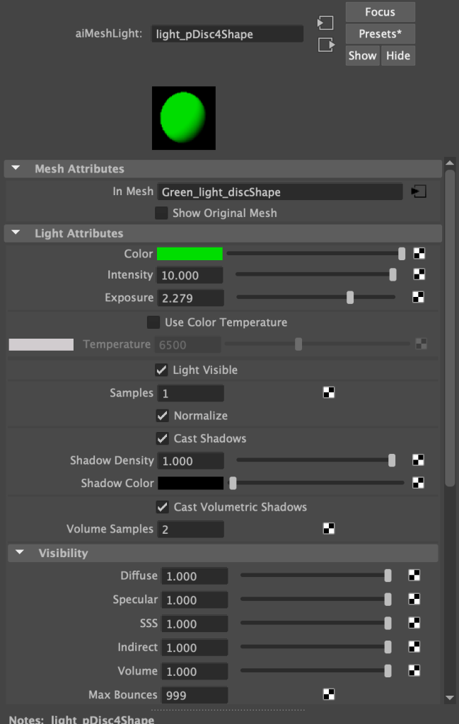Enable Use Color Temperature checkbox
This screenshot has width=459, height=724.
click(x=153, y=322)
